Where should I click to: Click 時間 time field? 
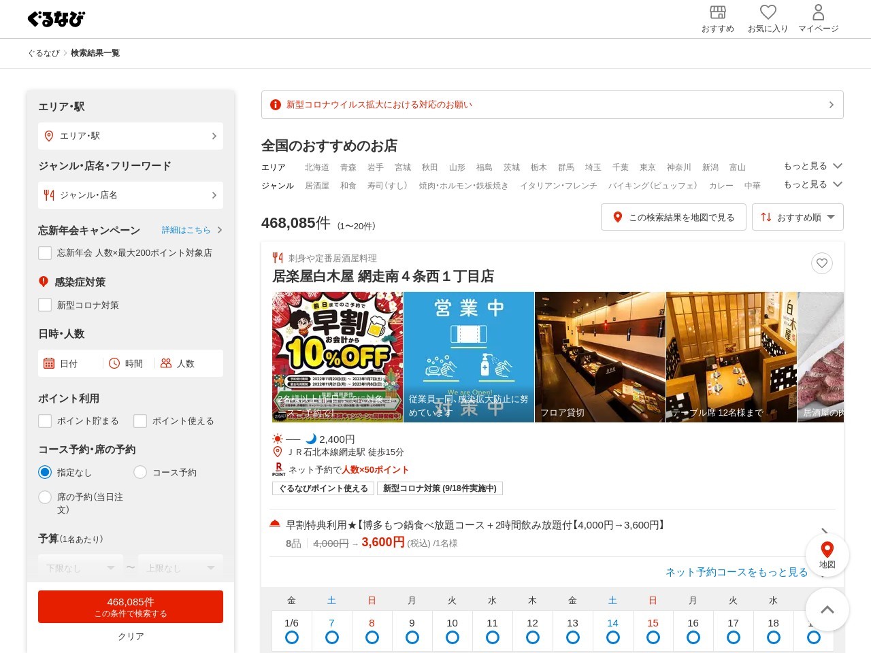[129, 363]
